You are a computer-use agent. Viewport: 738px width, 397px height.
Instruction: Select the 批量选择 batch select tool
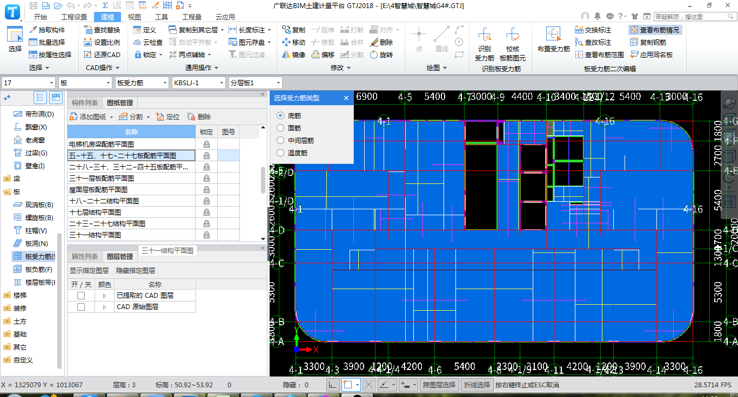point(47,42)
